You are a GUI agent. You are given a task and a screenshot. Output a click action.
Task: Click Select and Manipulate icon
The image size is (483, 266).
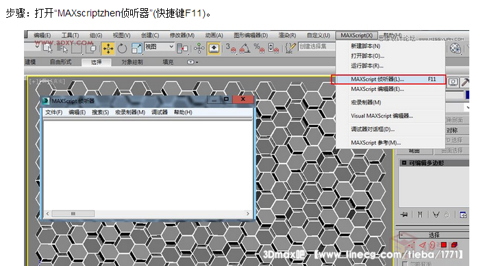click(x=199, y=48)
